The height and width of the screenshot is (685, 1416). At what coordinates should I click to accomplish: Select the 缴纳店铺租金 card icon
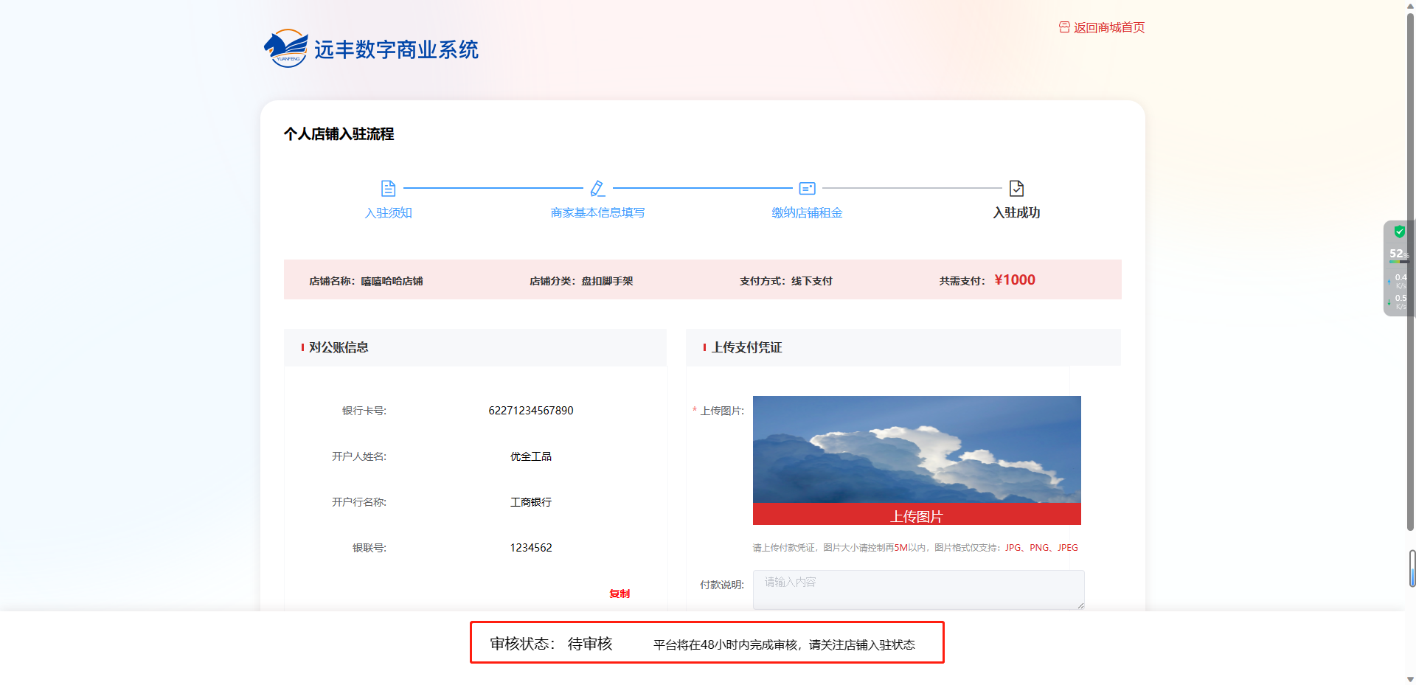click(x=807, y=188)
